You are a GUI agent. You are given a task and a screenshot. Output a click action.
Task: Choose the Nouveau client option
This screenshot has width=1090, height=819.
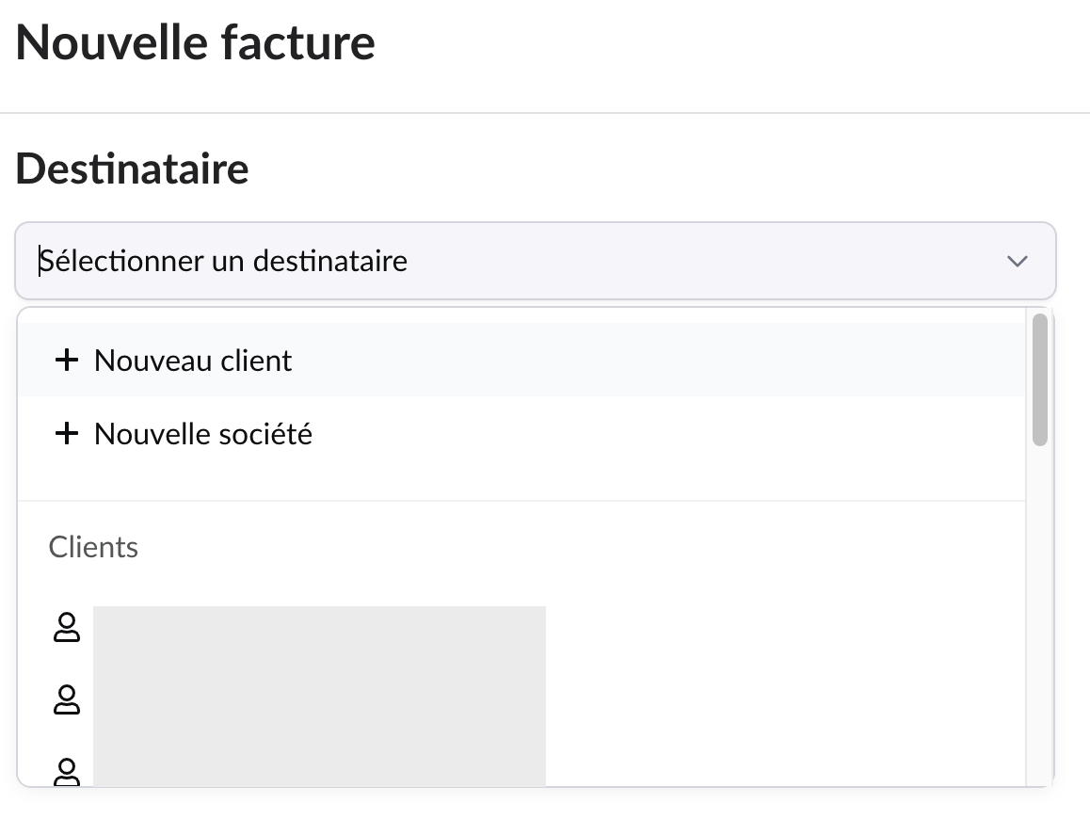pos(193,361)
